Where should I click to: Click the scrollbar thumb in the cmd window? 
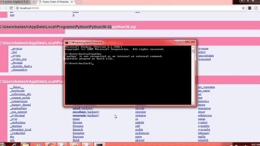[193, 51]
